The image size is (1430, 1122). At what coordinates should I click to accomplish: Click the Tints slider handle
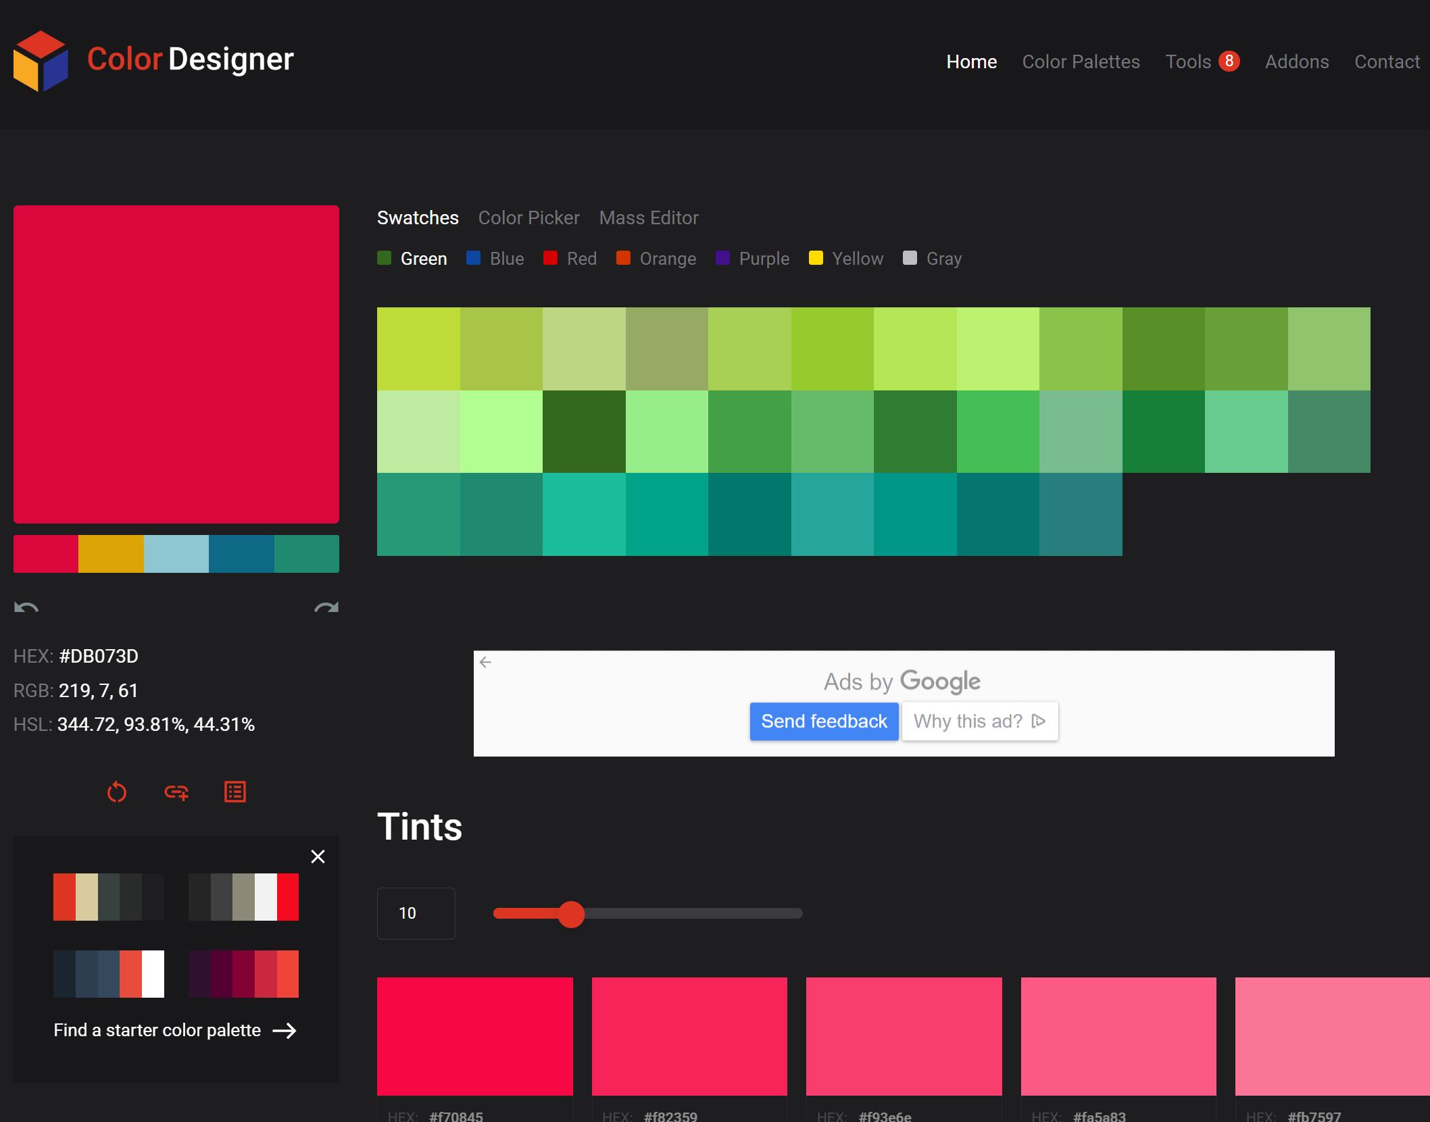(571, 914)
